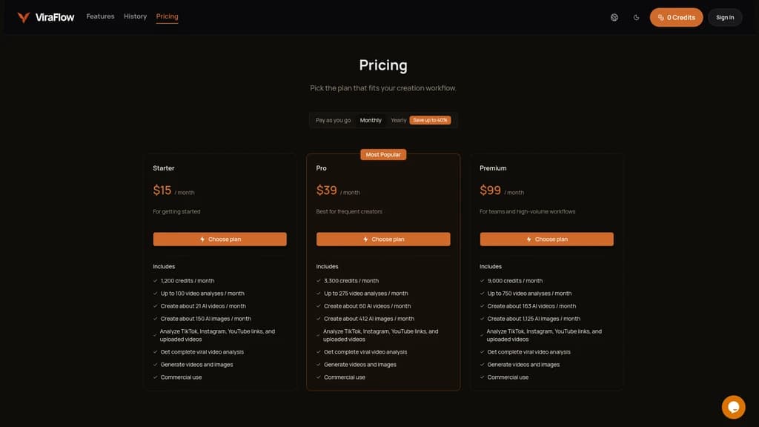Click 'Create about 21 AI videos / month'
759x427 pixels.
(x=203, y=306)
